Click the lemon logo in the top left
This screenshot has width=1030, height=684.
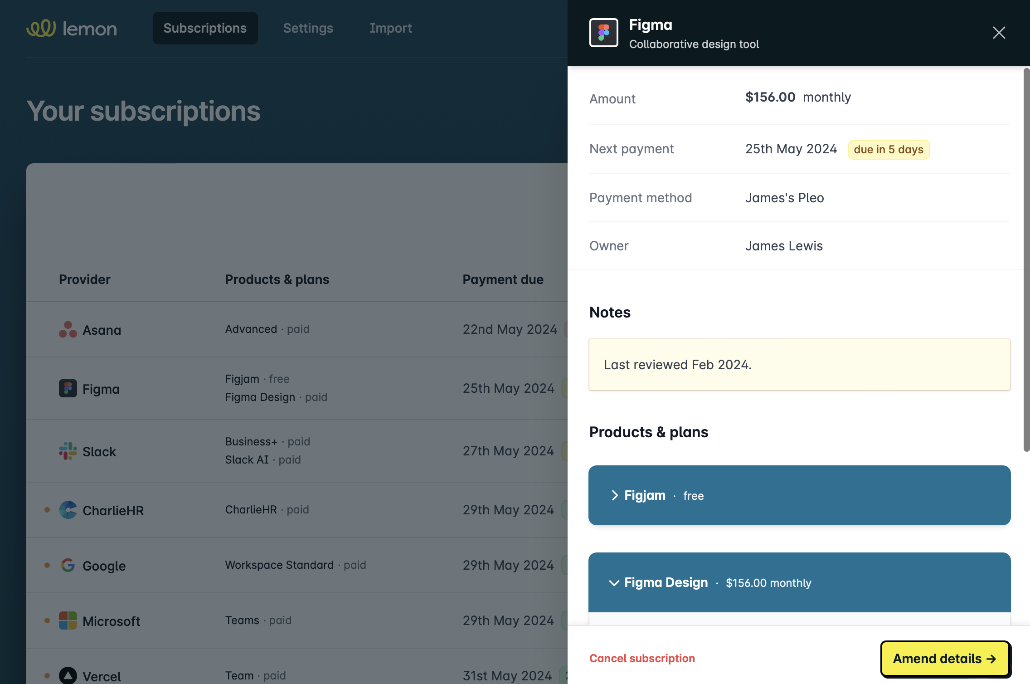tap(72, 28)
